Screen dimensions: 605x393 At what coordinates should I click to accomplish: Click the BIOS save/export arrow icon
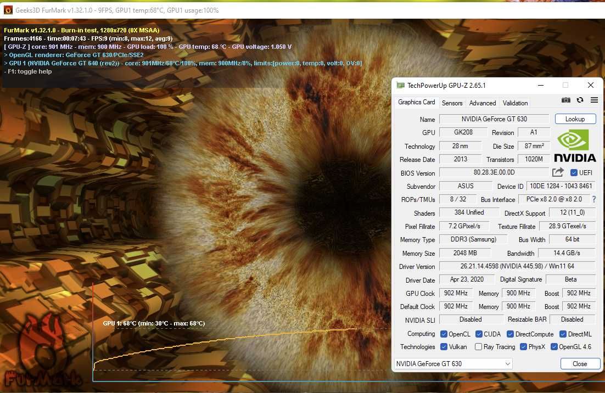(558, 172)
